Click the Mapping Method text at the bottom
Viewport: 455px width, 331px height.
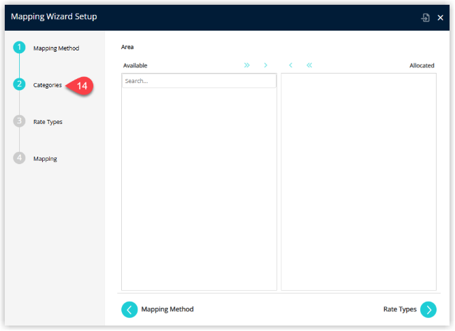[167, 309]
